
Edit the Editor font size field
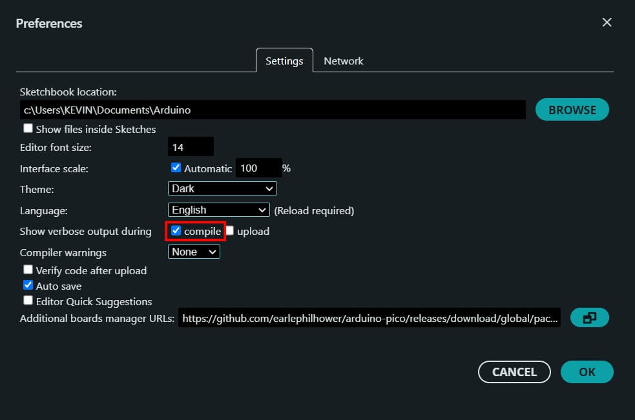[x=191, y=146]
